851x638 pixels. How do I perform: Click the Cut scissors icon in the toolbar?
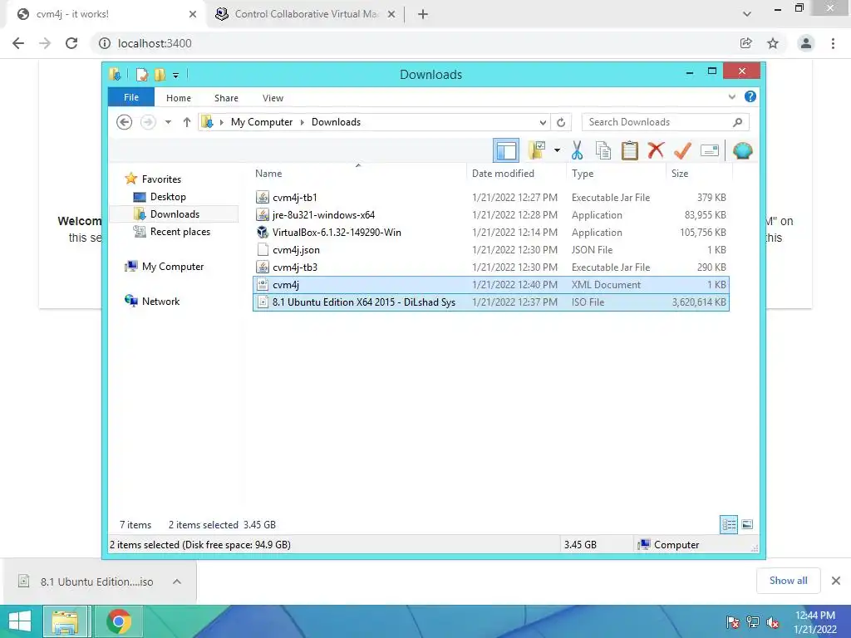pos(577,150)
